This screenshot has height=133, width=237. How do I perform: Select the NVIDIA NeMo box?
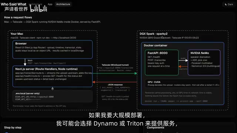tap(204, 62)
